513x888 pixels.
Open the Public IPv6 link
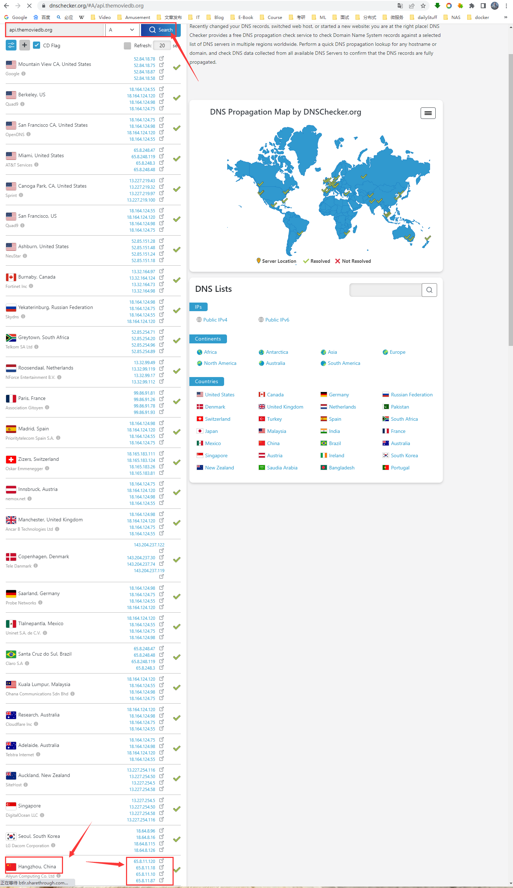click(x=277, y=320)
